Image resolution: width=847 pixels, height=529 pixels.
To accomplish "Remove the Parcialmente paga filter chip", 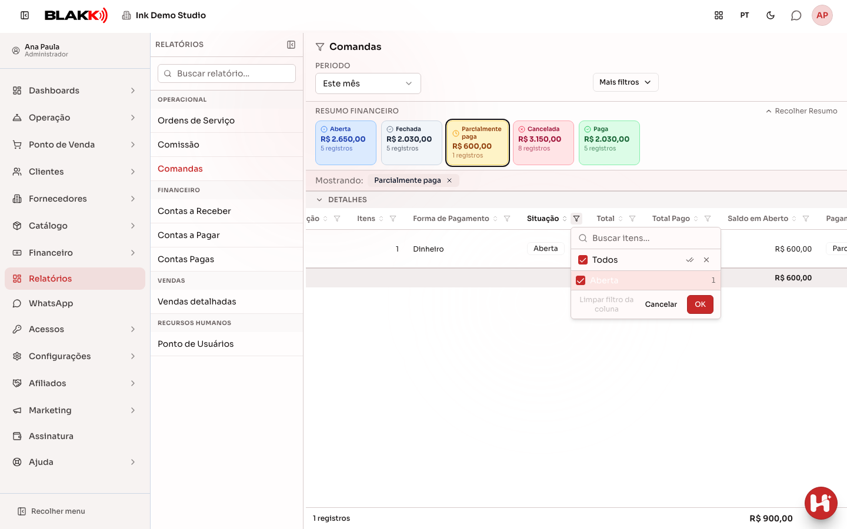I will click(x=449, y=180).
